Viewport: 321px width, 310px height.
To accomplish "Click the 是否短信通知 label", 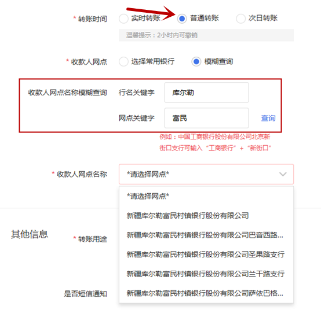I will coord(85,294).
